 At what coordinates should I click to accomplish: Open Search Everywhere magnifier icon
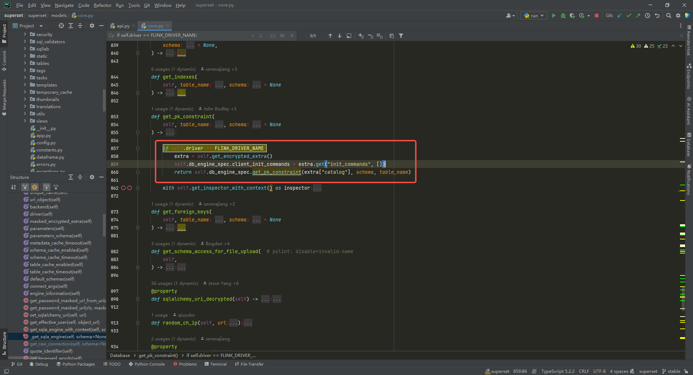click(x=669, y=16)
